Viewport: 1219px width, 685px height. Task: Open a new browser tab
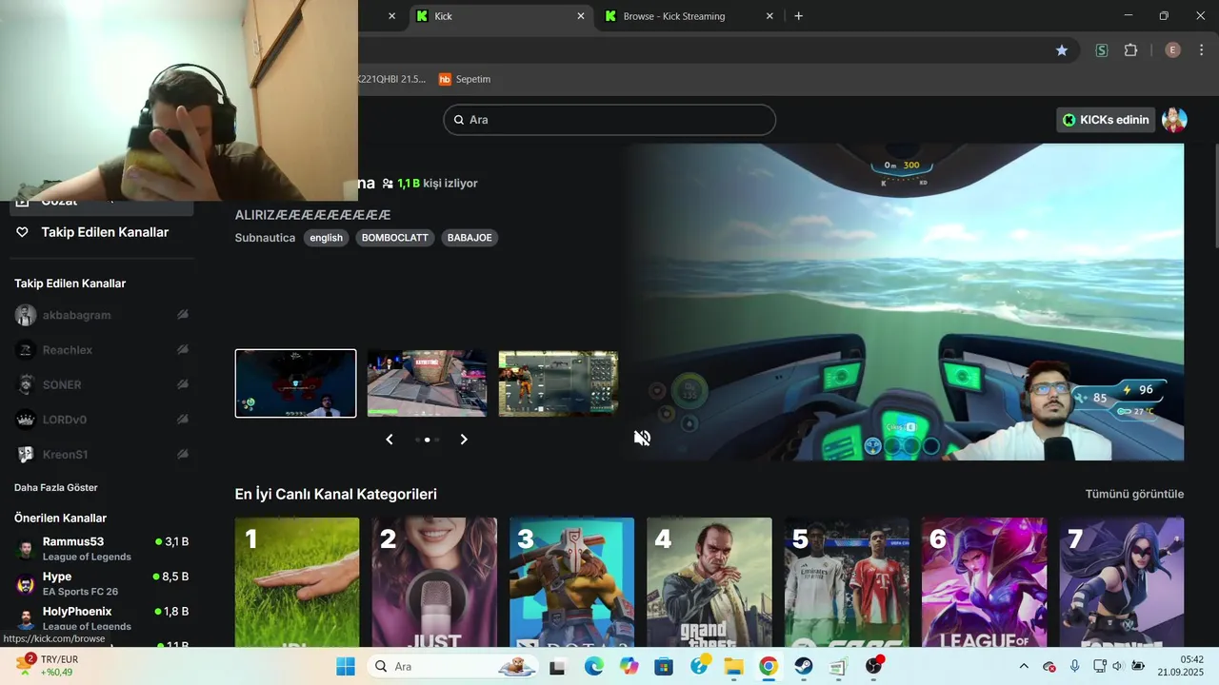coord(798,16)
